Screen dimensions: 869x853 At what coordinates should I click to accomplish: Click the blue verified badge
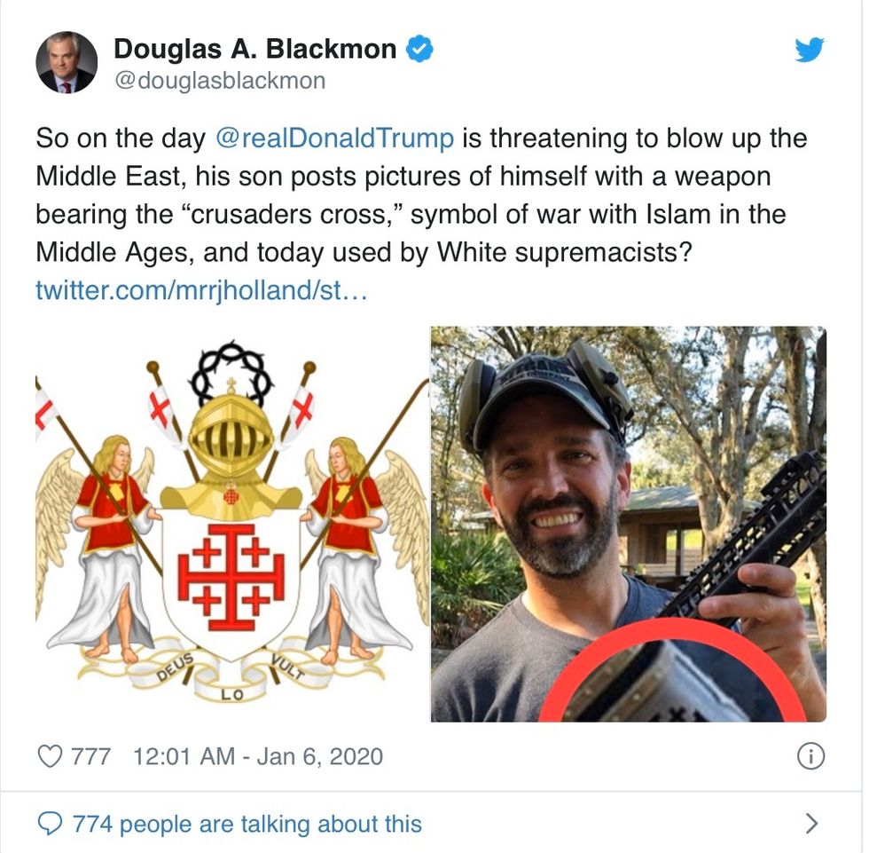(x=419, y=48)
